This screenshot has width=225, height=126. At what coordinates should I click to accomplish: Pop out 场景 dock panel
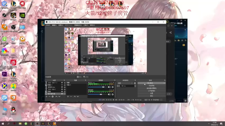[x=85, y=80]
